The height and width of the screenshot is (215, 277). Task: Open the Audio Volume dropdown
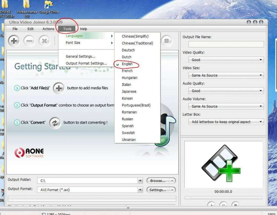(x=226, y=106)
